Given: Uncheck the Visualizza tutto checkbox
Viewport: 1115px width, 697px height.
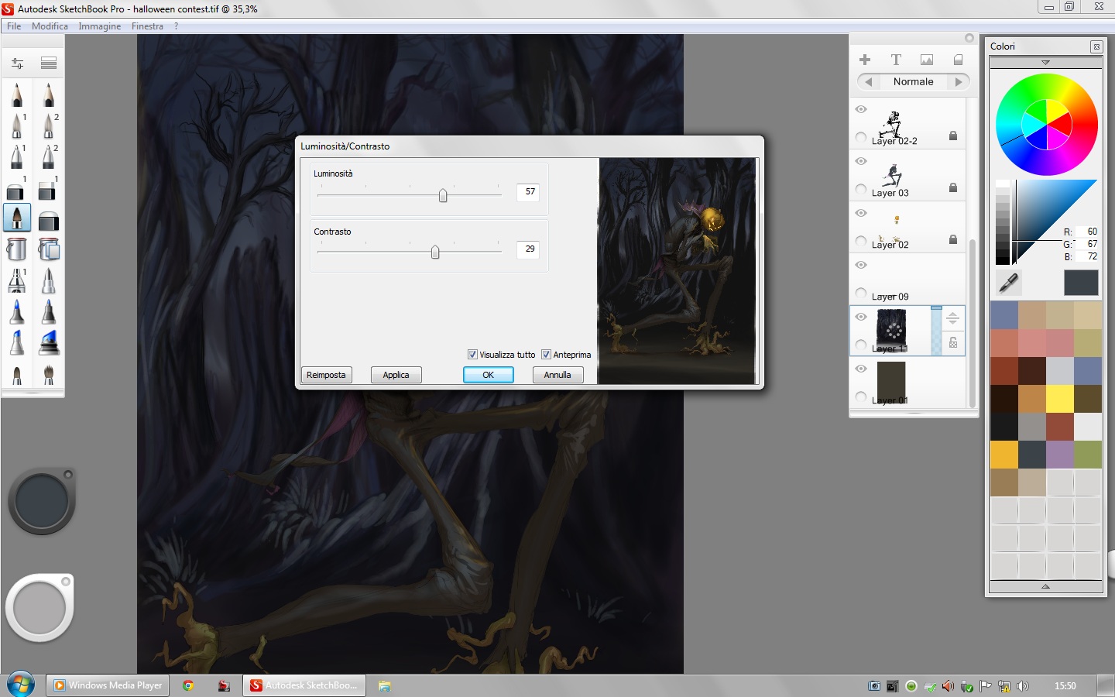Looking at the screenshot, I should (472, 355).
